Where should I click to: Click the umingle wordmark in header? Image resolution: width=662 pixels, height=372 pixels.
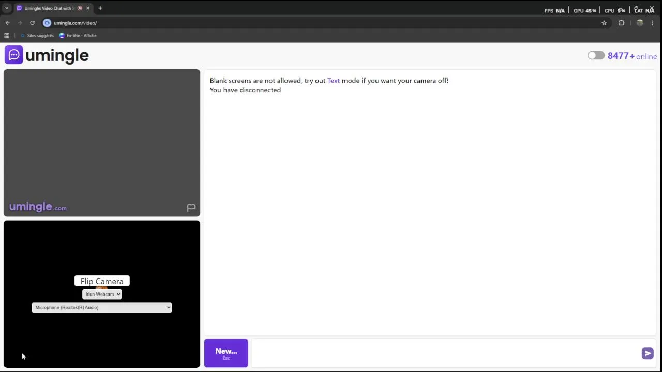[x=57, y=55]
